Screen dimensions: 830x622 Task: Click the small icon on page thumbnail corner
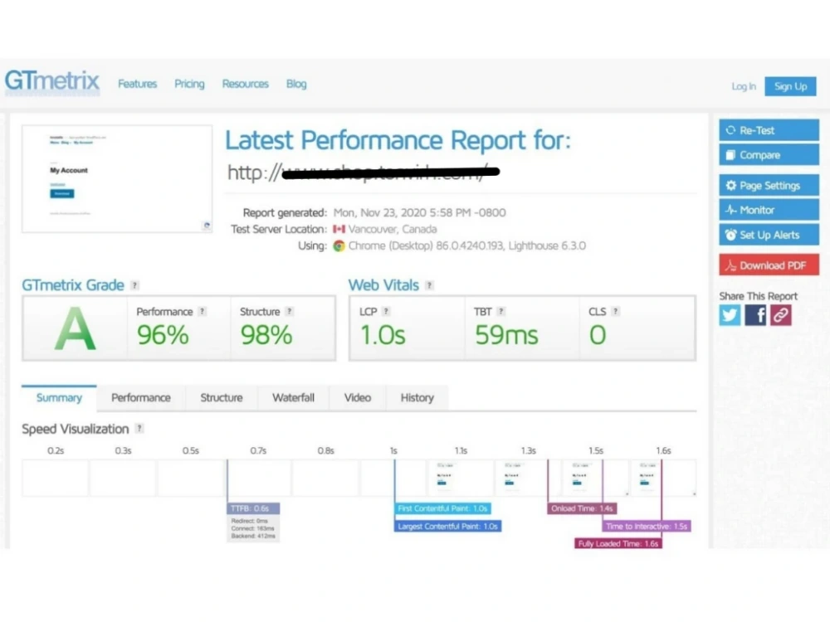pyautogui.click(x=207, y=226)
